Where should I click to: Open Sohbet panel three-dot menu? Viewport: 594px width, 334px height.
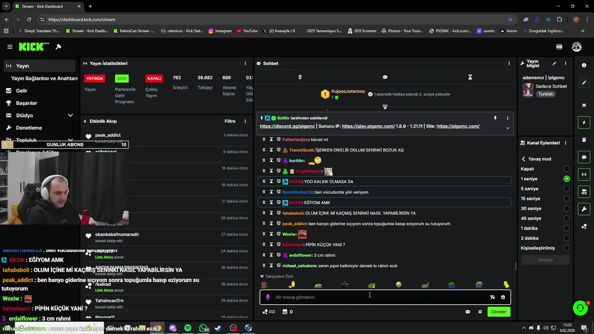pyautogui.click(x=509, y=64)
